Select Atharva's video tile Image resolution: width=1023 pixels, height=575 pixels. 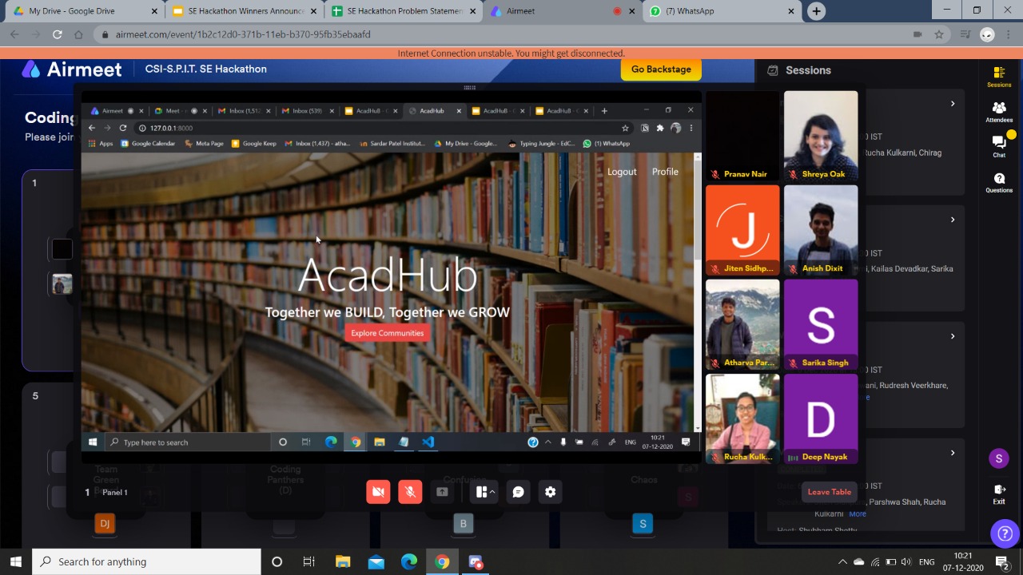[742, 324]
